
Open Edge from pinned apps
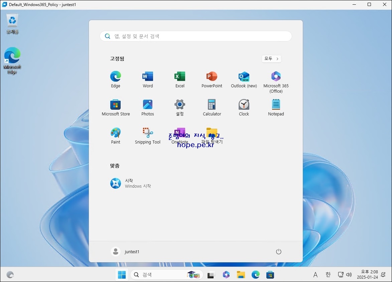(116, 80)
